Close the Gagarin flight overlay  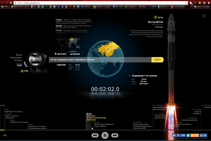tap(204, 16)
